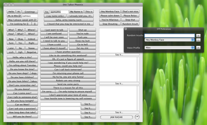Click the scrollbar of the middle text area
The height and width of the screenshot is (125, 207).
[138, 69]
